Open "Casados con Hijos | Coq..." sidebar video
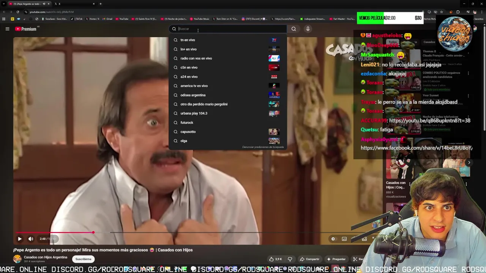The image size is (486, 273). point(396,185)
